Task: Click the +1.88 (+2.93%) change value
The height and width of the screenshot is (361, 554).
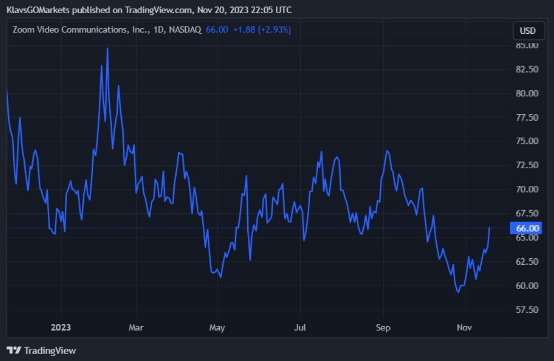Action: (x=262, y=30)
